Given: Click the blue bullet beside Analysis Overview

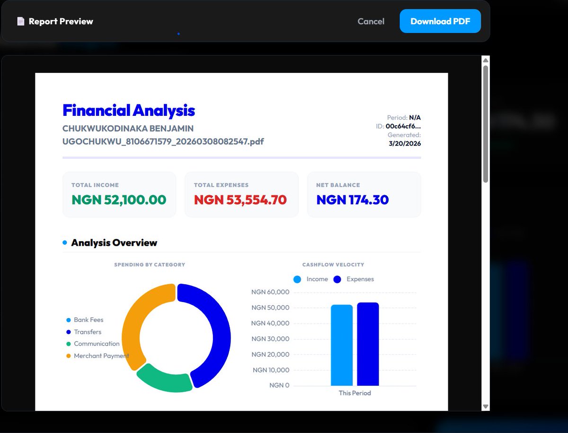Looking at the screenshot, I should coord(65,242).
